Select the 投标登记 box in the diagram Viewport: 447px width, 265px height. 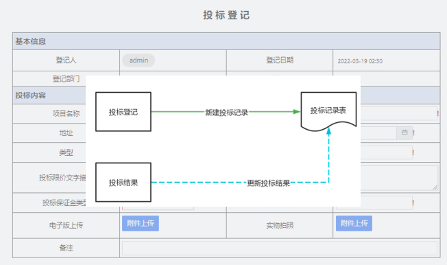tap(123, 112)
